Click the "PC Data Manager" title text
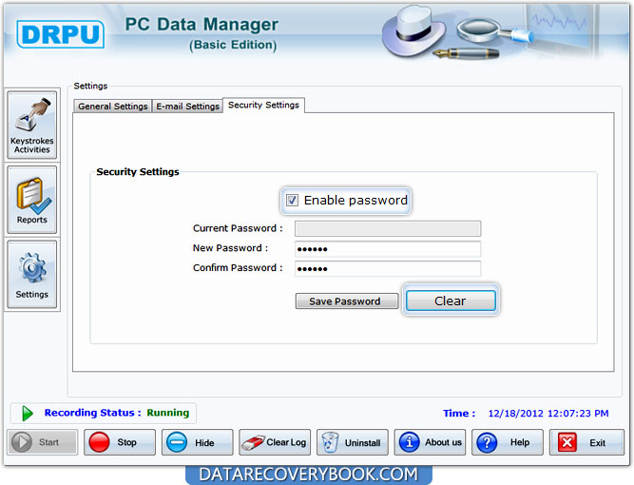Image resolution: width=634 pixels, height=485 pixels. click(202, 25)
